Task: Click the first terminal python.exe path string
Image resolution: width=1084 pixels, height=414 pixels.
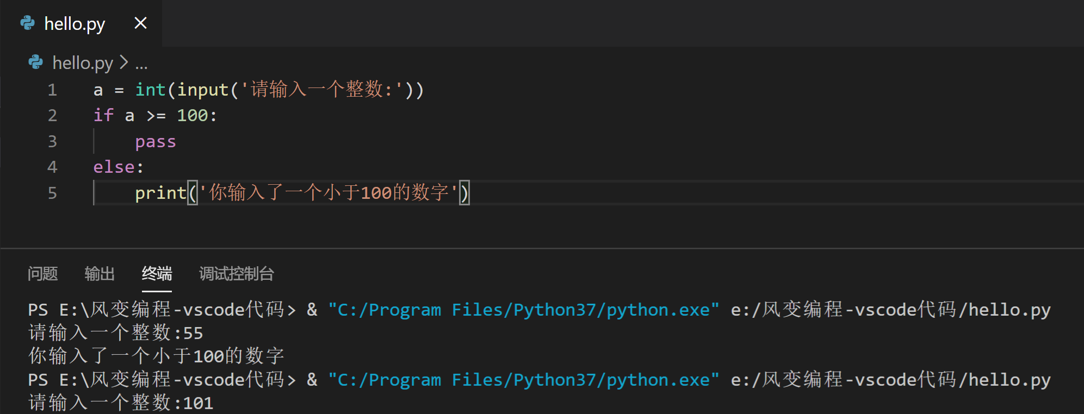Action: point(524,310)
